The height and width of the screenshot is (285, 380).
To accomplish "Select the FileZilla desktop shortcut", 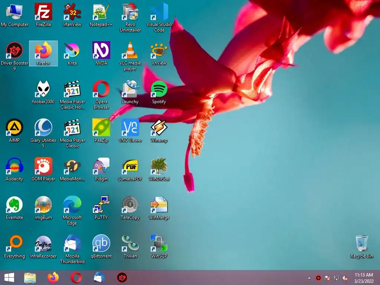I will point(43,14).
